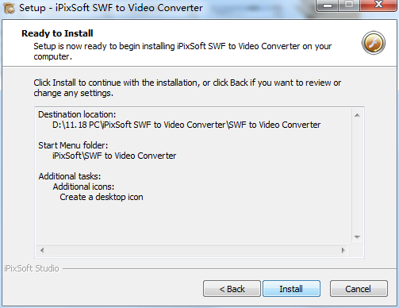Viewport: 399px width, 308px height.
Task: Click the summary box scroll down arrow
Action: pyautogui.click(x=357, y=237)
